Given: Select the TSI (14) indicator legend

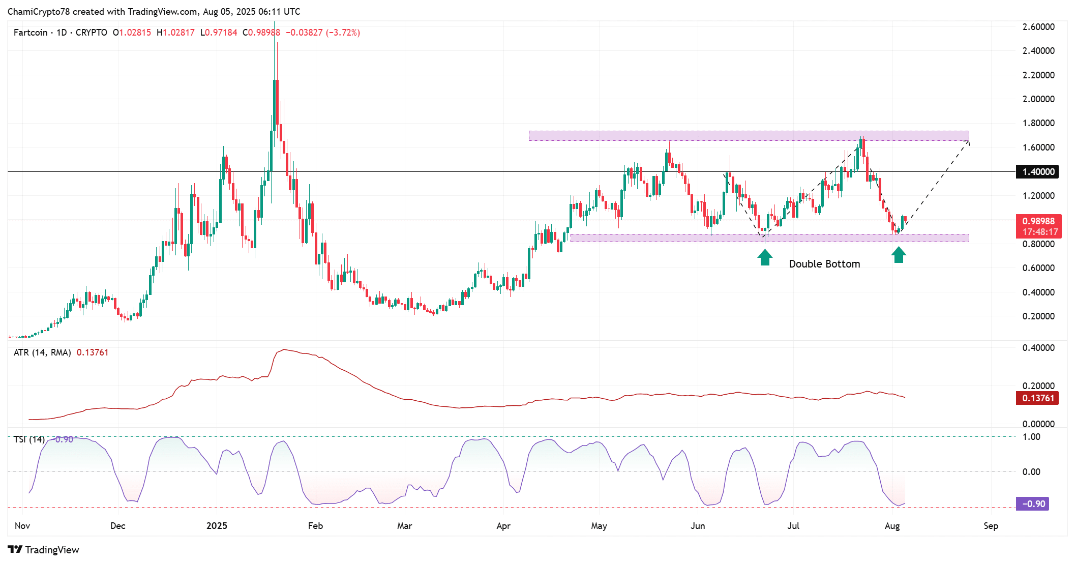Looking at the screenshot, I should point(29,439).
